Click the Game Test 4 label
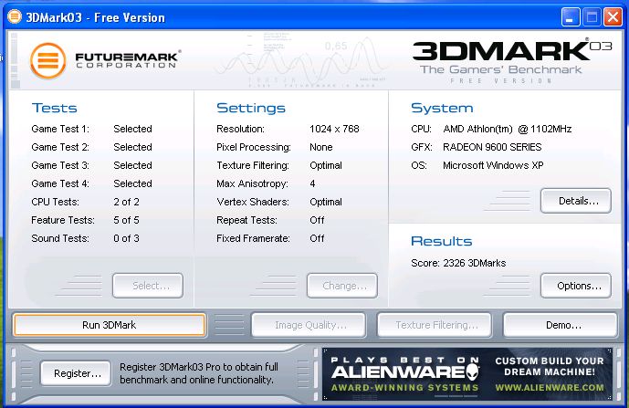 pos(60,183)
